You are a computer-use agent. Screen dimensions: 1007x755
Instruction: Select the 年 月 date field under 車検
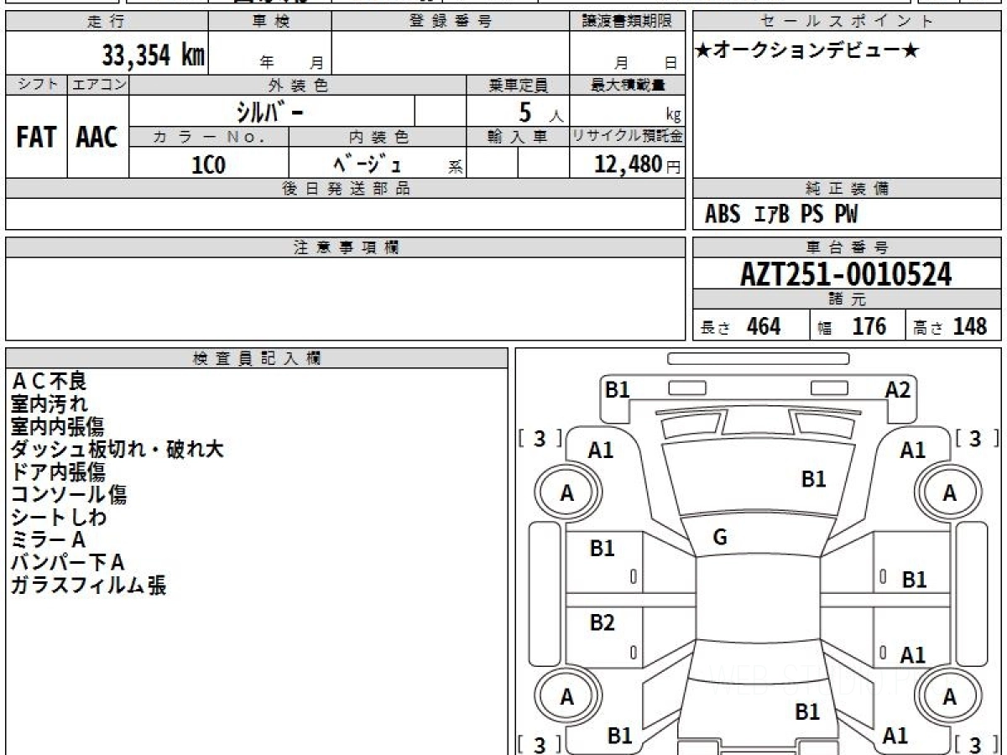click(292, 61)
